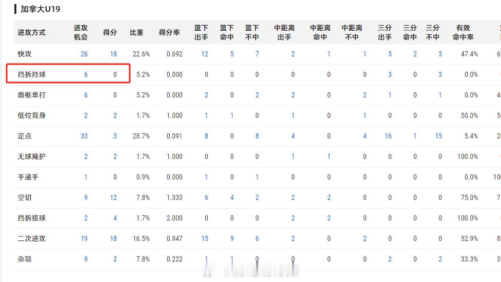Image resolution: width=501 pixels, height=282 pixels.
Task: Select the 空切 篮下命中 value 4
Action: [x=232, y=197]
